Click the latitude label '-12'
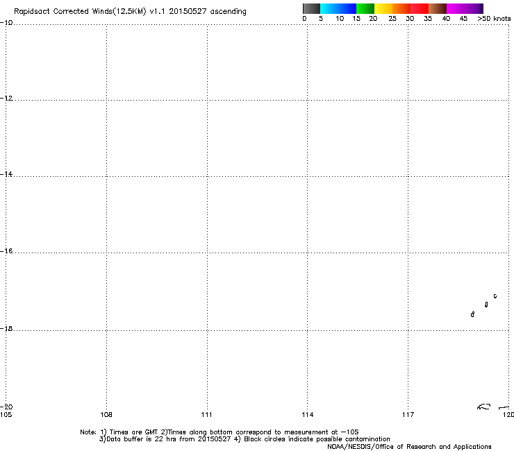This screenshot has height=451, width=514. pyautogui.click(x=6, y=98)
